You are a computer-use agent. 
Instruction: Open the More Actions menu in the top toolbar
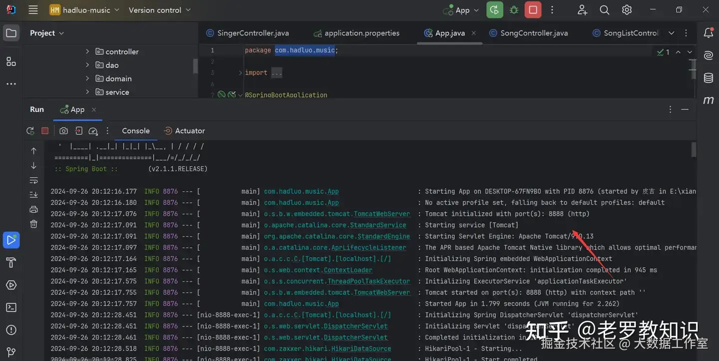[x=552, y=10]
